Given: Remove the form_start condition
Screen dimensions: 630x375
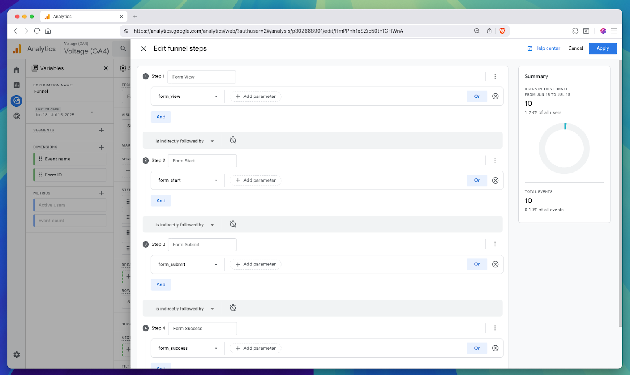Looking at the screenshot, I should 495,180.
